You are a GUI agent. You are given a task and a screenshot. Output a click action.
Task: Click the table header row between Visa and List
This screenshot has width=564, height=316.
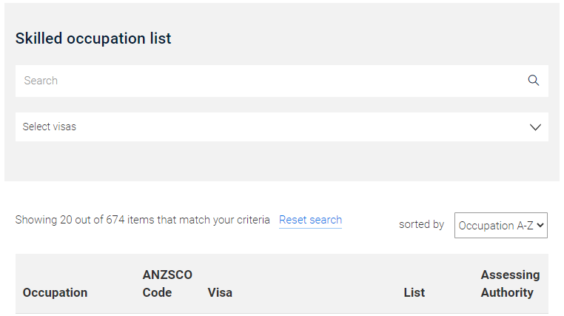(x=318, y=285)
